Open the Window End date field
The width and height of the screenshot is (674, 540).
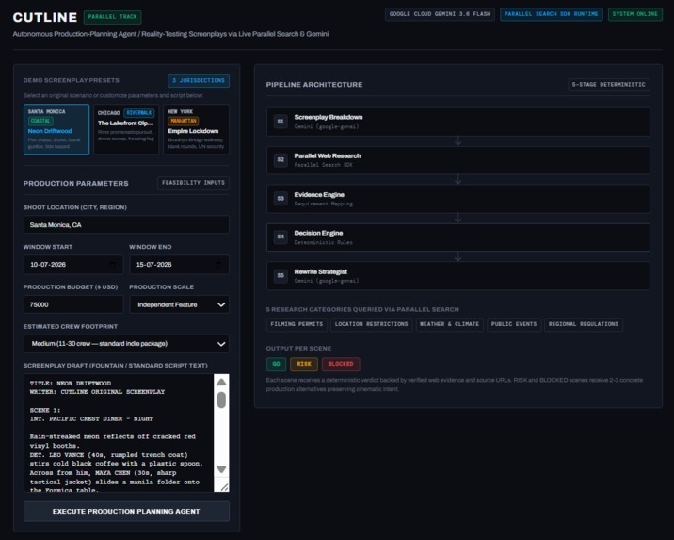tap(179, 264)
